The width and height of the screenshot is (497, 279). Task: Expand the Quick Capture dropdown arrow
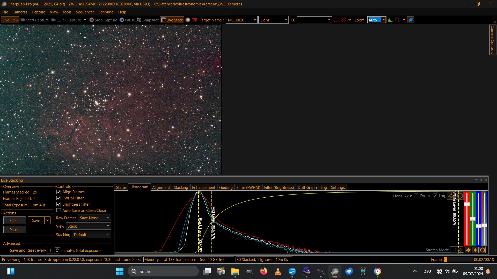pos(85,20)
